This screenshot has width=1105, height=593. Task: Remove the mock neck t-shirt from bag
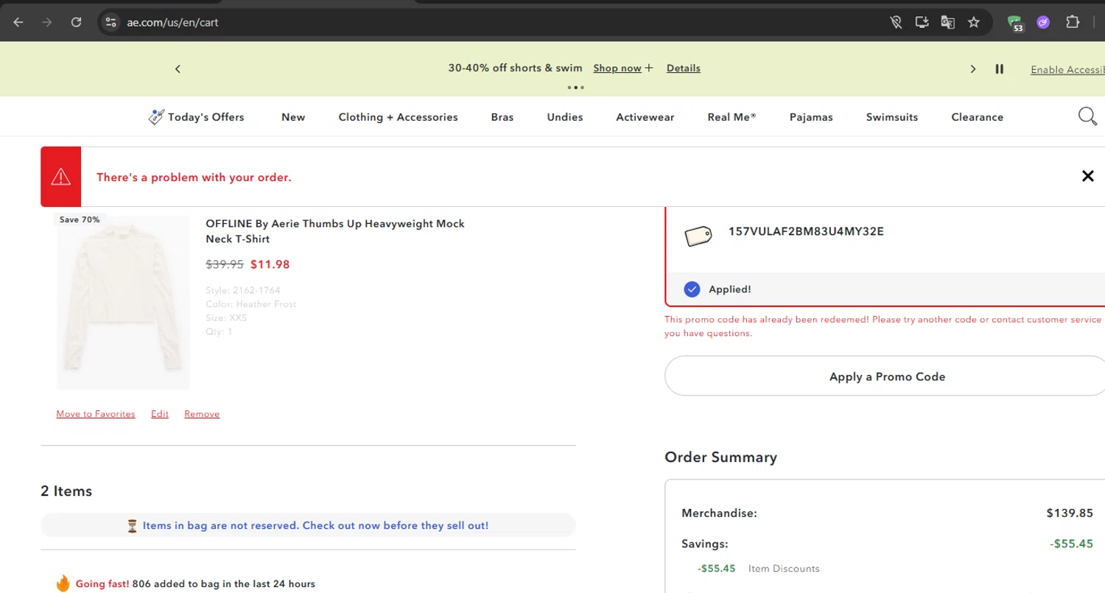(202, 414)
